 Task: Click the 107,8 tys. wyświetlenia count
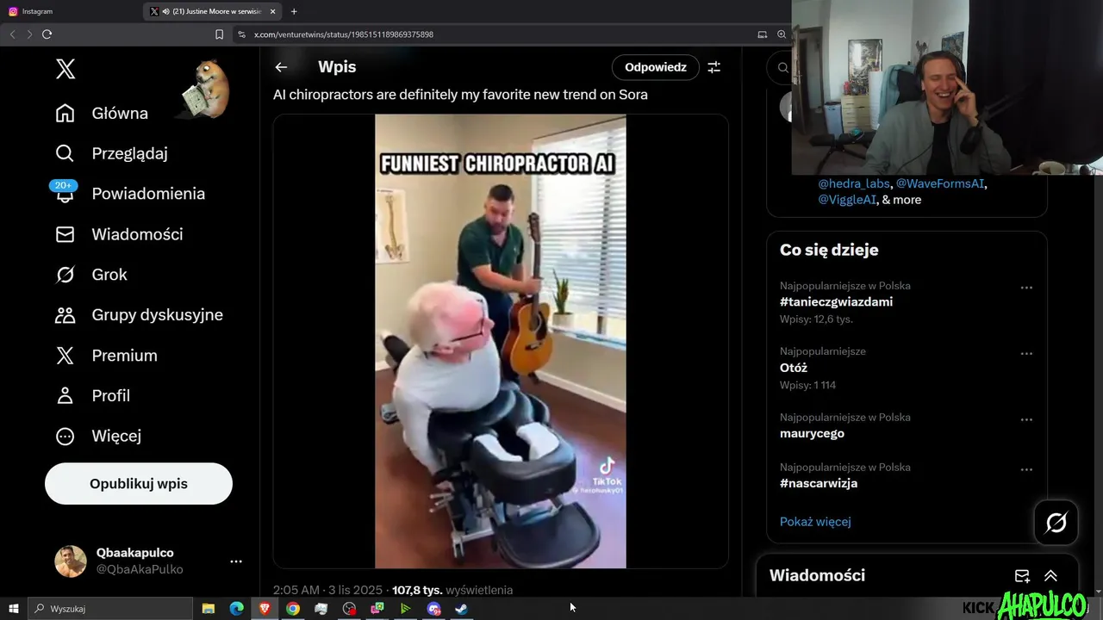[x=452, y=590]
